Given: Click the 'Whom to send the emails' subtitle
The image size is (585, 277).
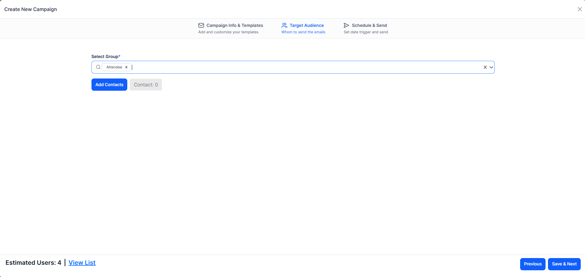Looking at the screenshot, I should [x=303, y=32].
